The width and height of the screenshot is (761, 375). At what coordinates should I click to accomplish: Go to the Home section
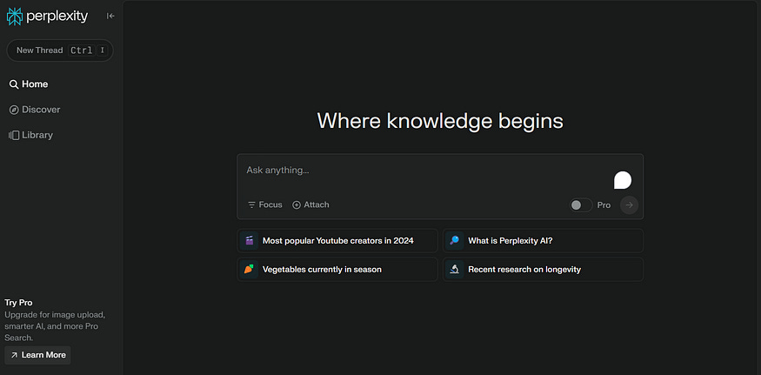(29, 84)
